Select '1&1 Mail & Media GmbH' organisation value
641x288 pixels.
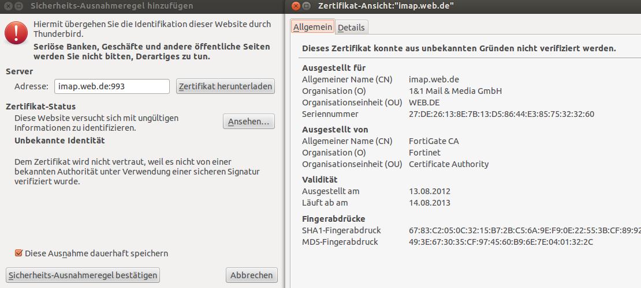tap(455, 91)
